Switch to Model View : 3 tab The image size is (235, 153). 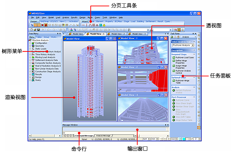(138, 34)
